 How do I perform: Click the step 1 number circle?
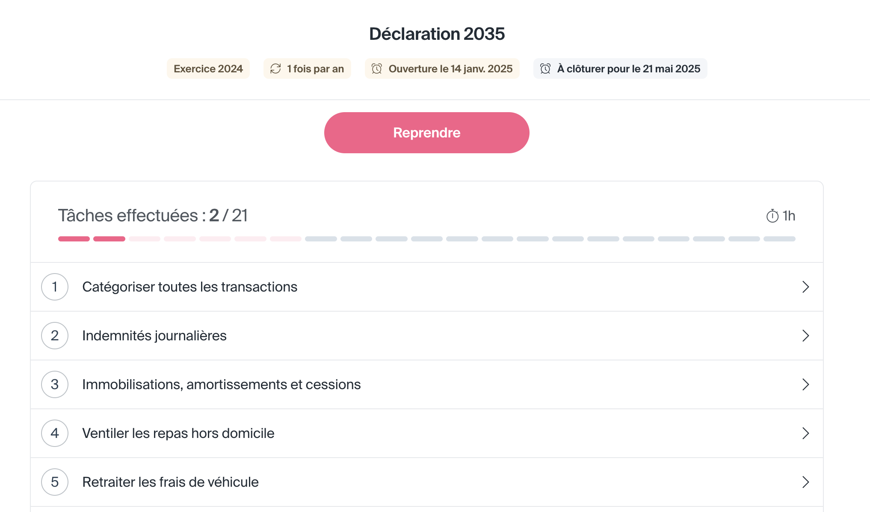click(x=55, y=287)
